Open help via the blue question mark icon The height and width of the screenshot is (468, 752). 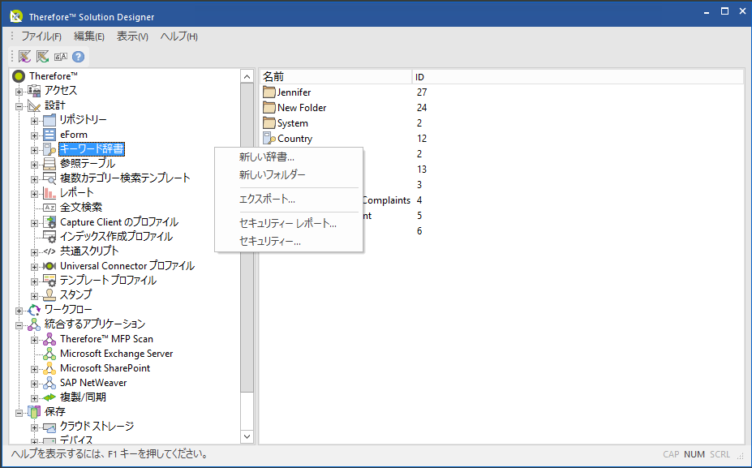pyautogui.click(x=78, y=57)
